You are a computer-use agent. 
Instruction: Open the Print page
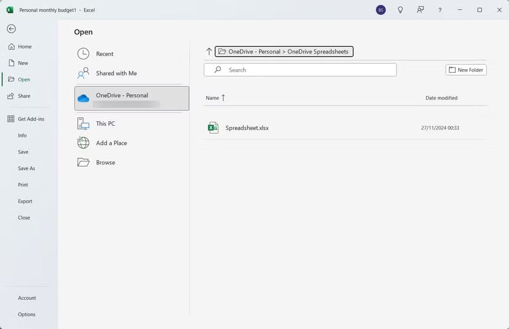23,185
